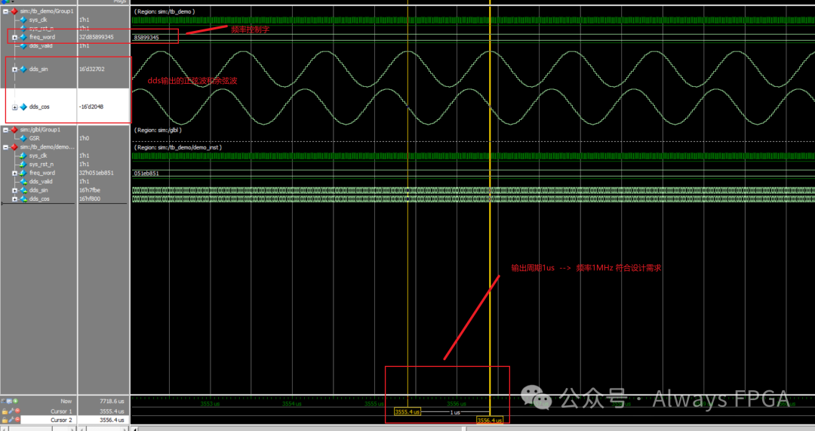Screen dimensions: 815x431
Task: Click the port icon of dds_cos valued 16'hf800
Action: [23, 199]
